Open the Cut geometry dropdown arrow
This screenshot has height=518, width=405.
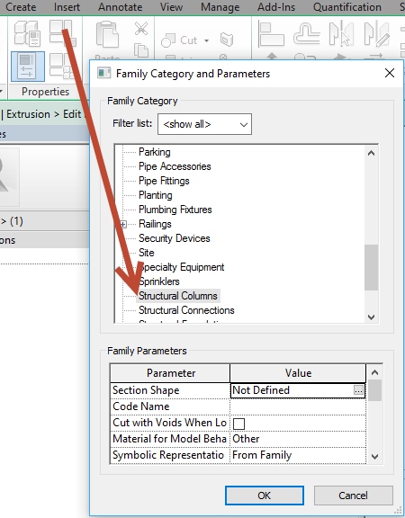pyautogui.click(x=207, y=41)
